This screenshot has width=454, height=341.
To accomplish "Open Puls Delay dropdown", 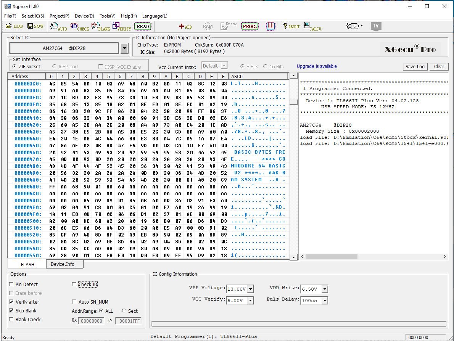I will click(325, 301).
